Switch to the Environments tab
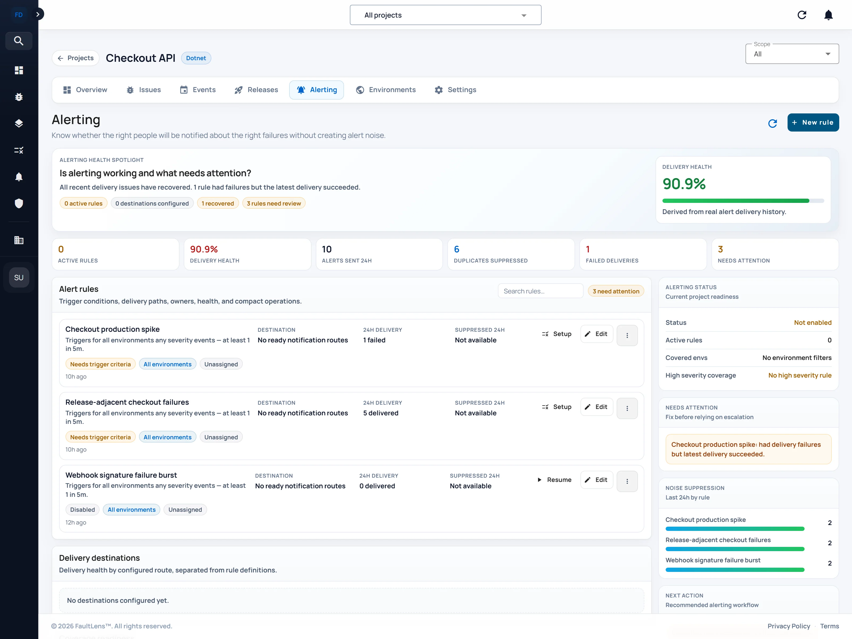Image resolution: width=852 pixels, height=639 pixels. (386, 90)
